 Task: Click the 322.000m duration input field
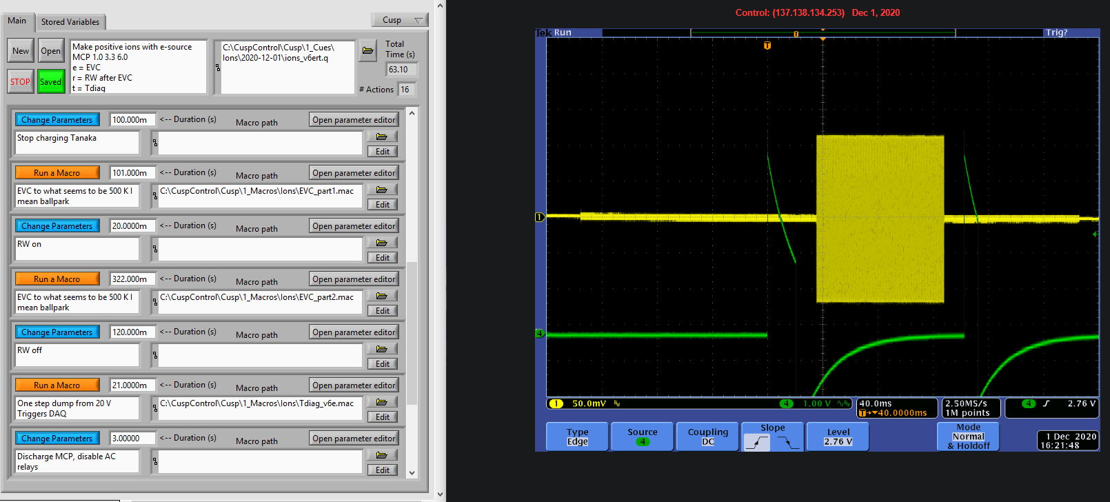[132, 279]
